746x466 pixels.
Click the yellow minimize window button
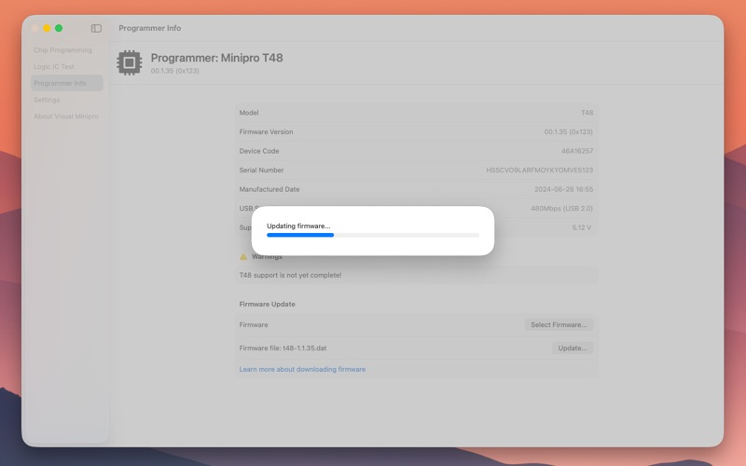47,28
